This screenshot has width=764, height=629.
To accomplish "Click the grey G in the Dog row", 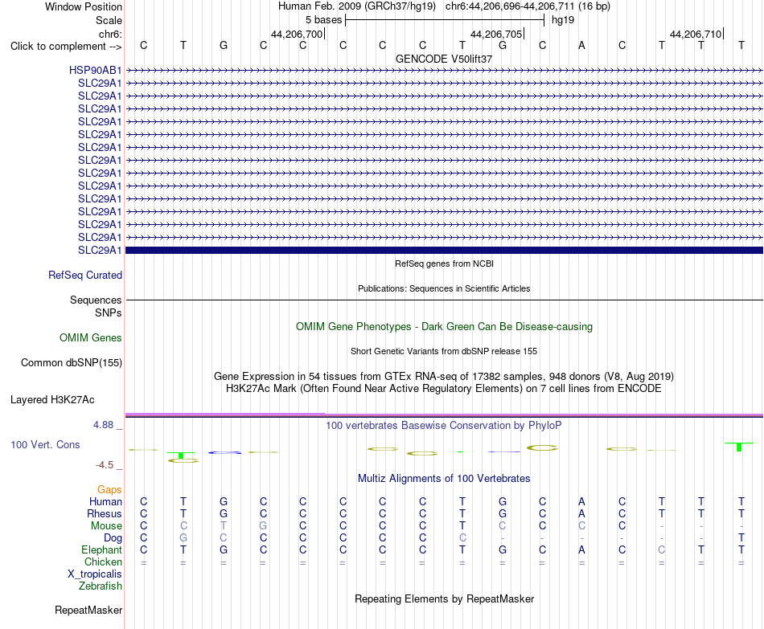I will point(183,538).
